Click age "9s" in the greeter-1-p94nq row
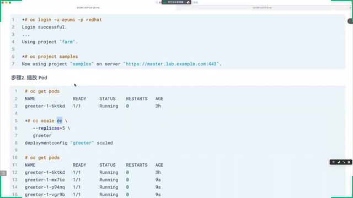The height and width of the screenshot is (198, 353). pos(158,187)
